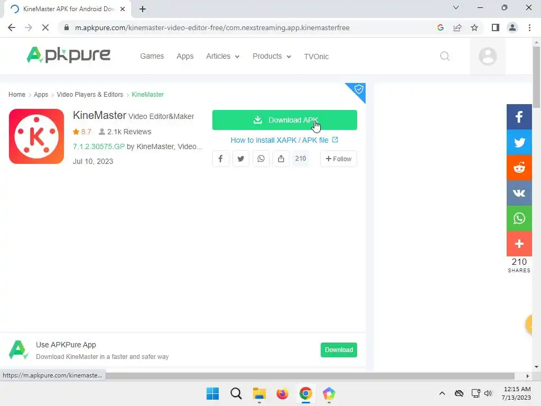Viewport: 541px width, 406px height.
Task: Click the vertical page scrollbar thumb
Action: point(536,77)
